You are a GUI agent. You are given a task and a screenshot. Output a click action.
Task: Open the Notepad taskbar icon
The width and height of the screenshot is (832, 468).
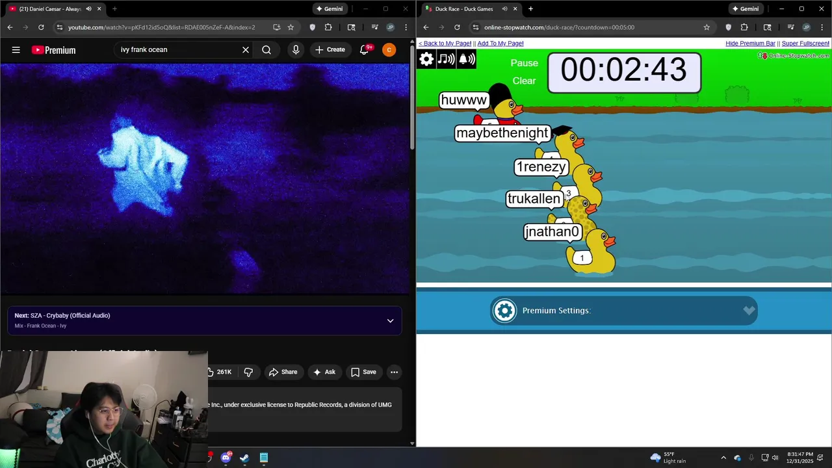tap(264, 458)
